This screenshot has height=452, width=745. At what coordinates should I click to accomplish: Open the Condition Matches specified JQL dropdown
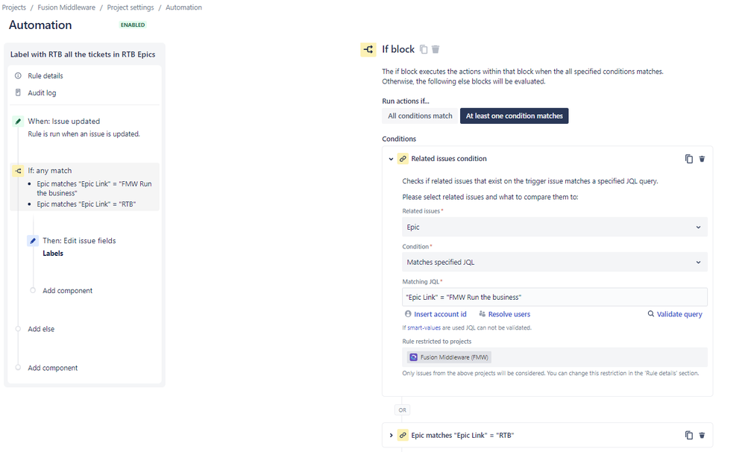(555, 262)
